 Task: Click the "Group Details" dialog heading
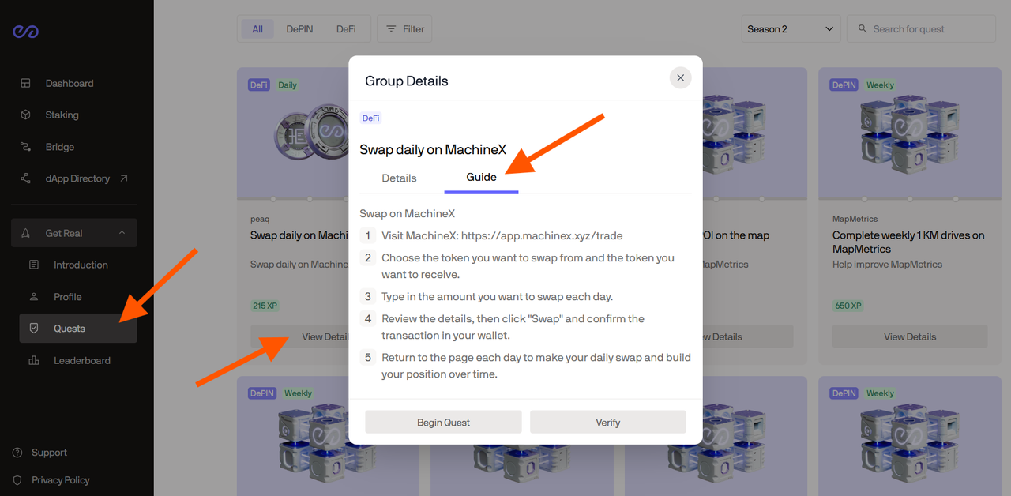pos(407,81)
